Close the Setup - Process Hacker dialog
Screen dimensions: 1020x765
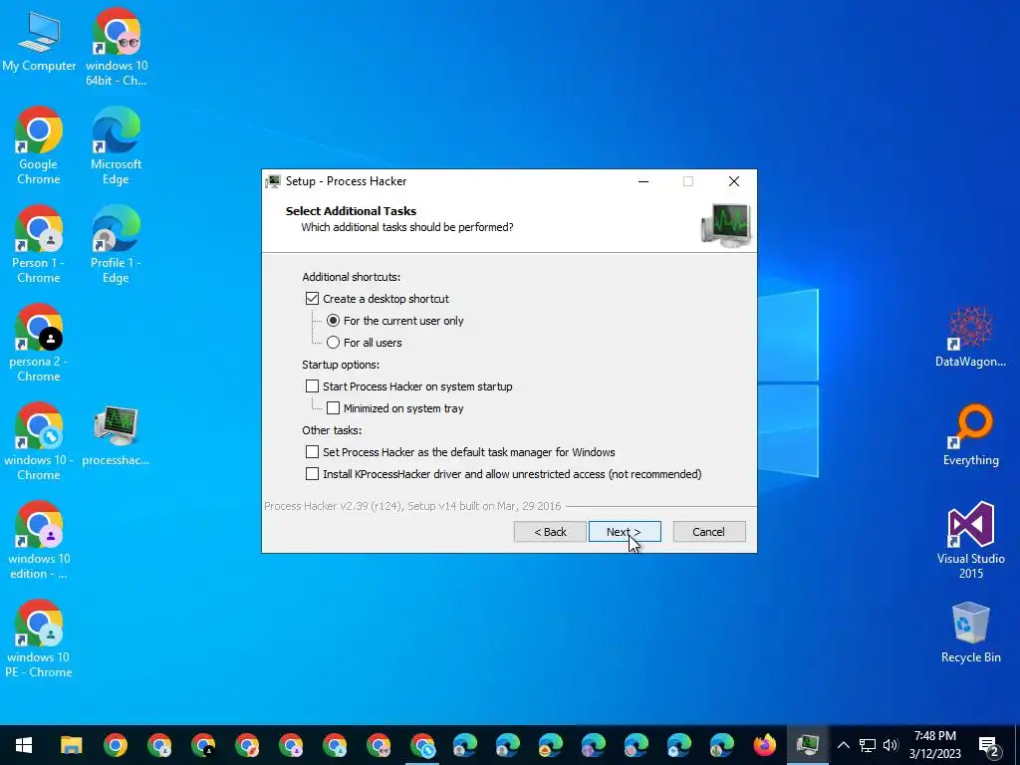coord(734,181)
